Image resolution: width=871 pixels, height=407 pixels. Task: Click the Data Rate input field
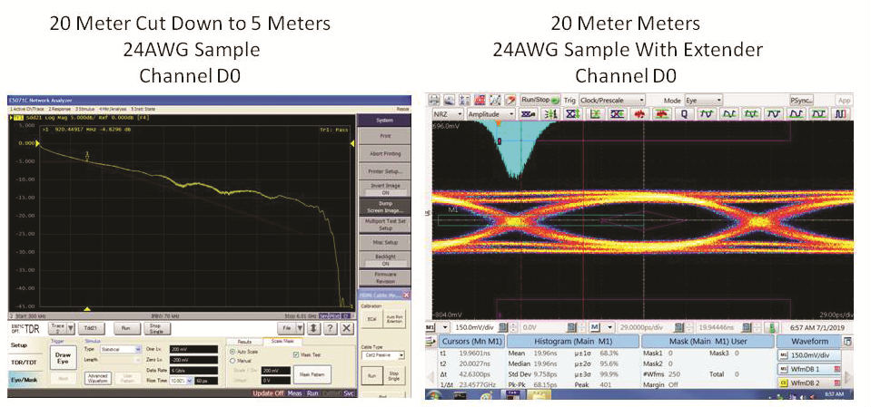pyautogui.click(x=187, y=370)
